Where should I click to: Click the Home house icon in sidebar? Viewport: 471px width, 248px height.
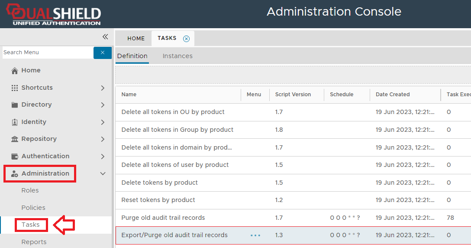[15, 71]
